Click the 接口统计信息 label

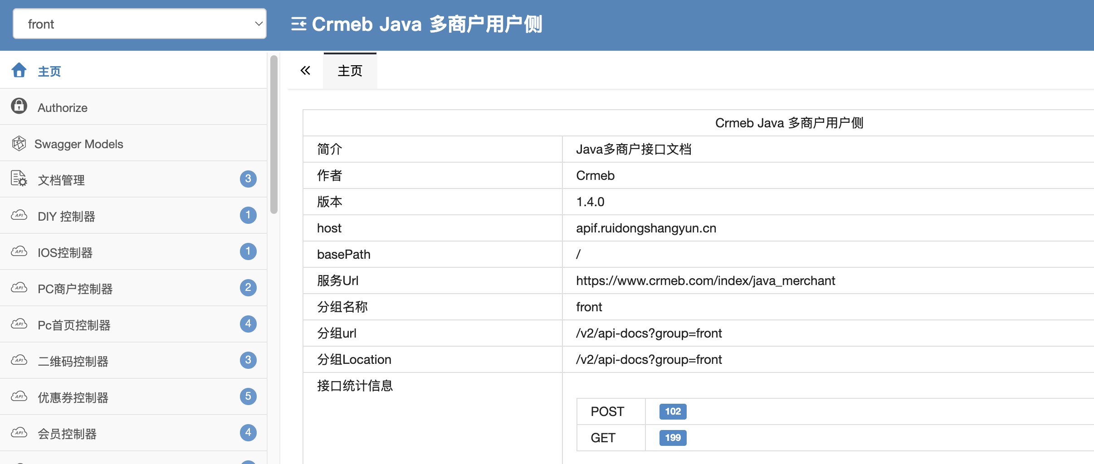(355, 386)
